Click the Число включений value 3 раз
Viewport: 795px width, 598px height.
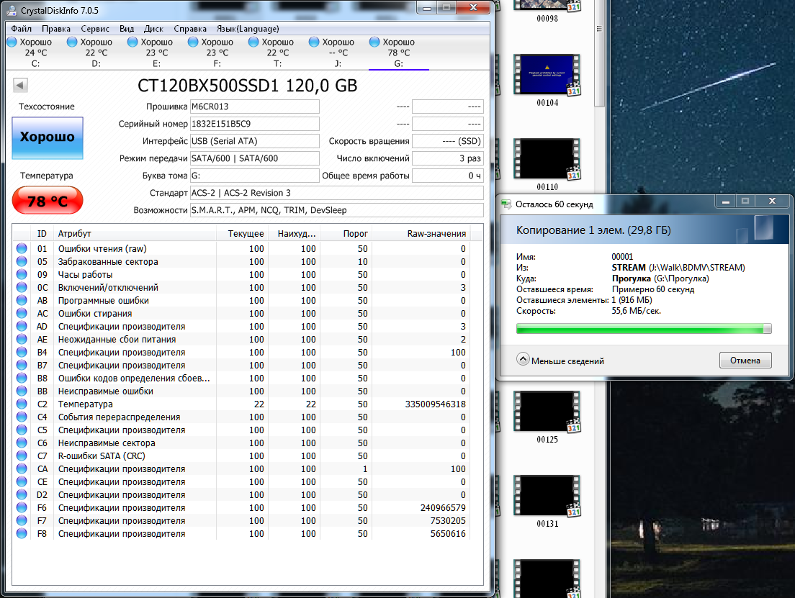[x=448, y=158]
